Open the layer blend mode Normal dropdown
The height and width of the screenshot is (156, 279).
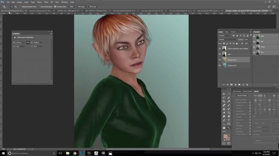227,39
